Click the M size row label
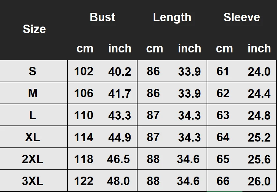Screen dimensions: 277x192 33,93
